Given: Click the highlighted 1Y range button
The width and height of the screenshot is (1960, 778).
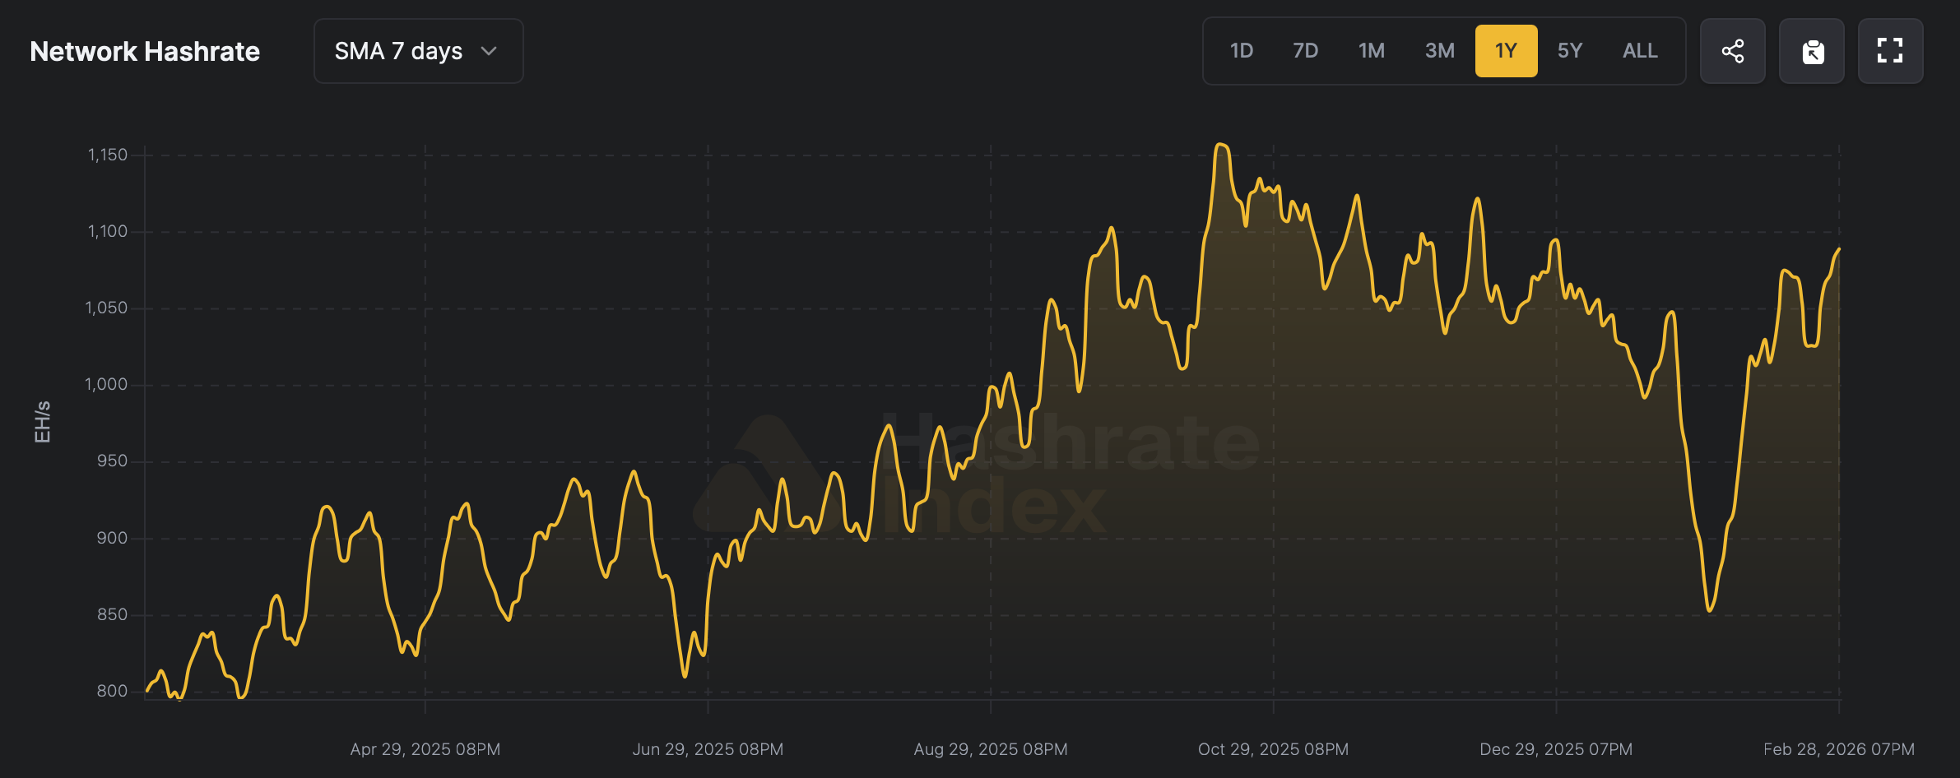Looking at the screenshot, I should (1506, 51).
